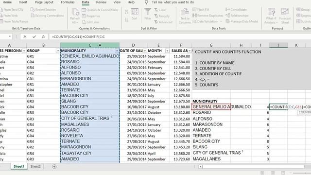The height and width of the screenshot is (175, 311).
Task: Click ROSARIO in the column G list
Action: pos(202,112)
